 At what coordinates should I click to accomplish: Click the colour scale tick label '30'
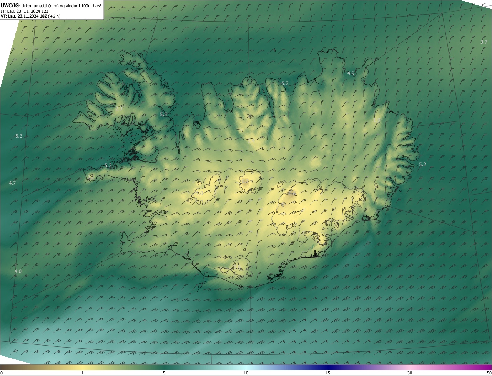(410, 373)
